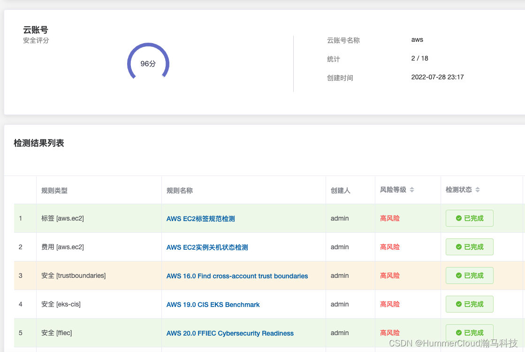Click statistics value 2 / 18
The height and width of the screenshot is (352, 525).
pos(419,58)
